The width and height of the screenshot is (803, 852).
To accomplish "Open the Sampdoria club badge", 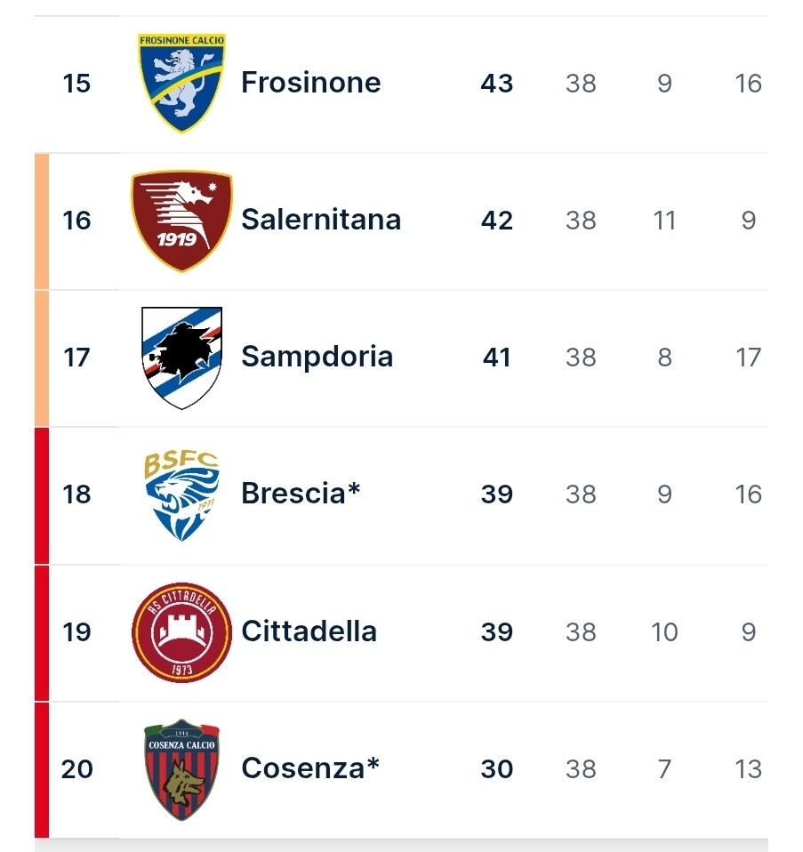I will click(181, 358).
